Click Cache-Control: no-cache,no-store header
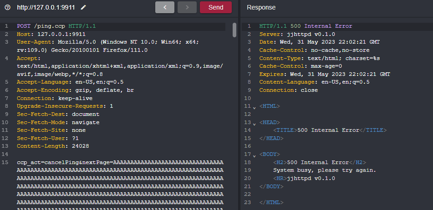This screenshot has width=433, height=210. (314, 50)
